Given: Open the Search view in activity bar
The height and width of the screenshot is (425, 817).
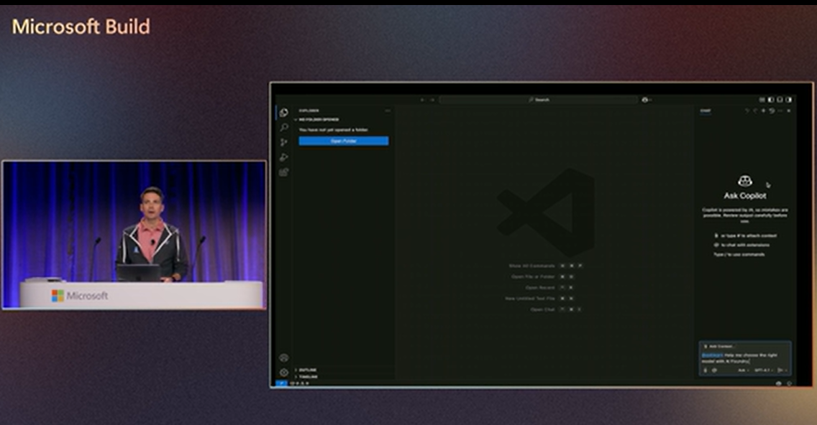Looking at the screenshot, I should 284,128.
